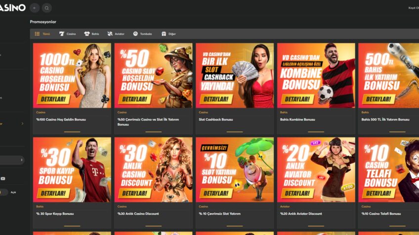
Task: Click the Casino slot-seven icon
Action: click(62, 34)
